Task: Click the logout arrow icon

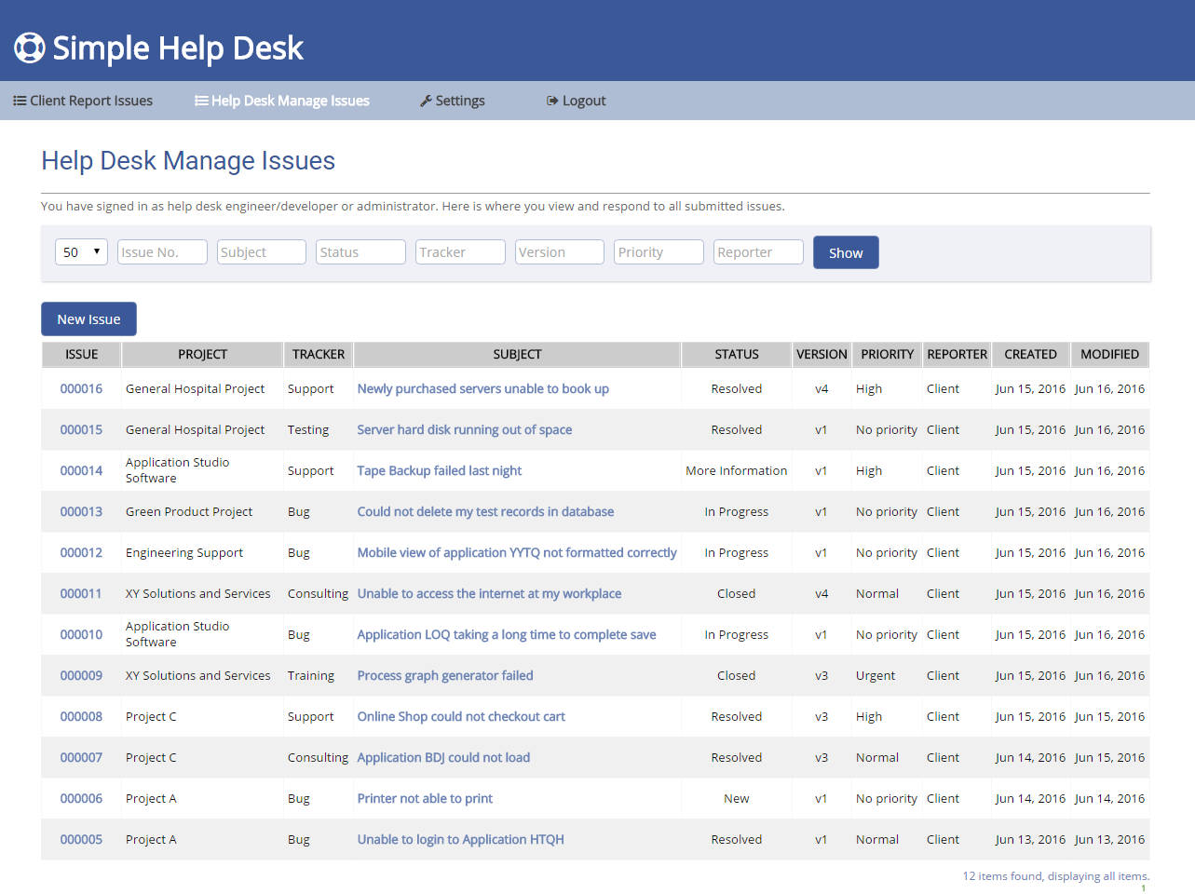Action: tap(552, 101)
